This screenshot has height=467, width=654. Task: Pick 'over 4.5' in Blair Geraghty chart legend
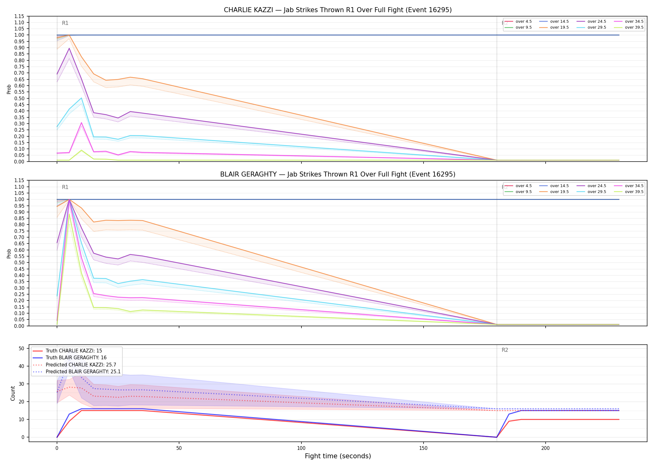[518, 186]
